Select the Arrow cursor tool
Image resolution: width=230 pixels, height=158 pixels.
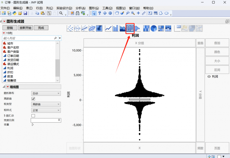[x=94, y=13]
